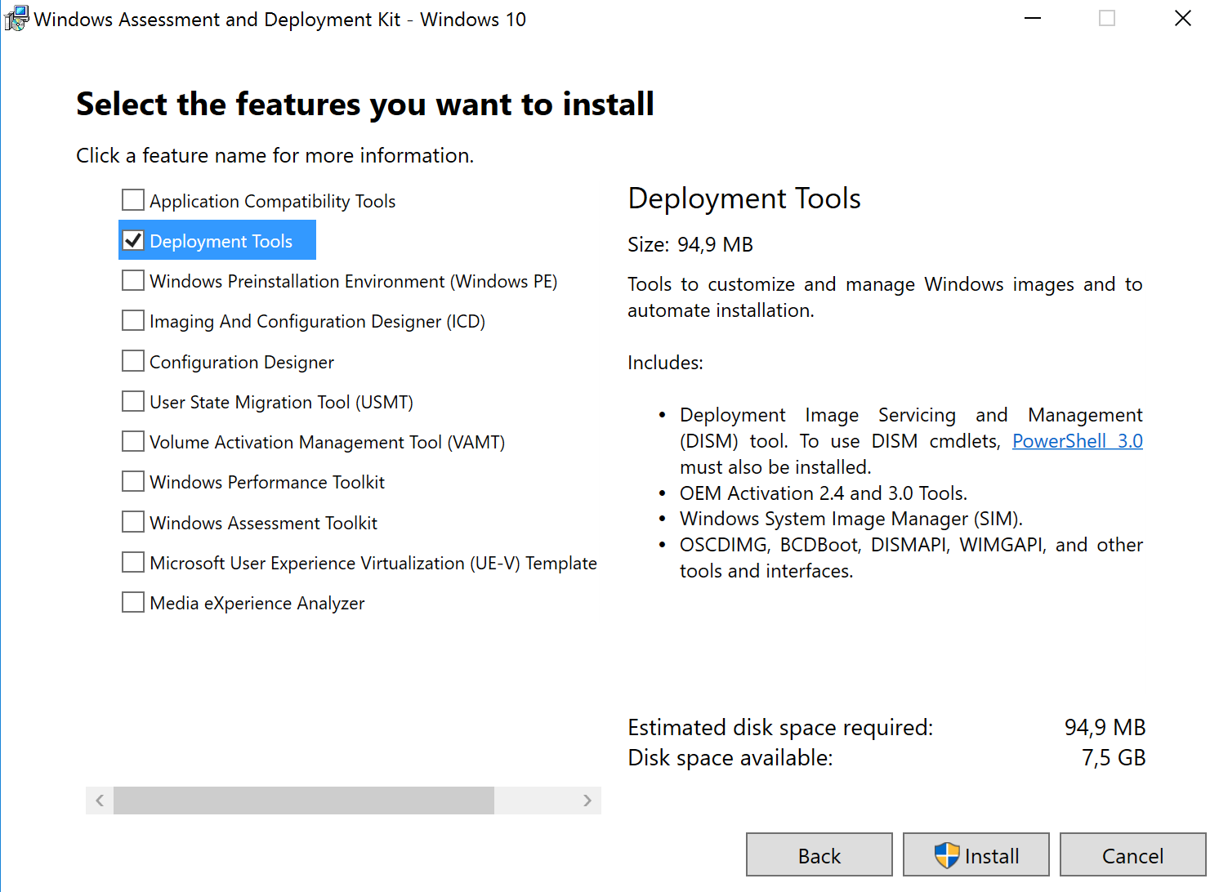Click the ADK installer icon in the title bar
The height and width of the screenshot is (892, 1219).
16,18
